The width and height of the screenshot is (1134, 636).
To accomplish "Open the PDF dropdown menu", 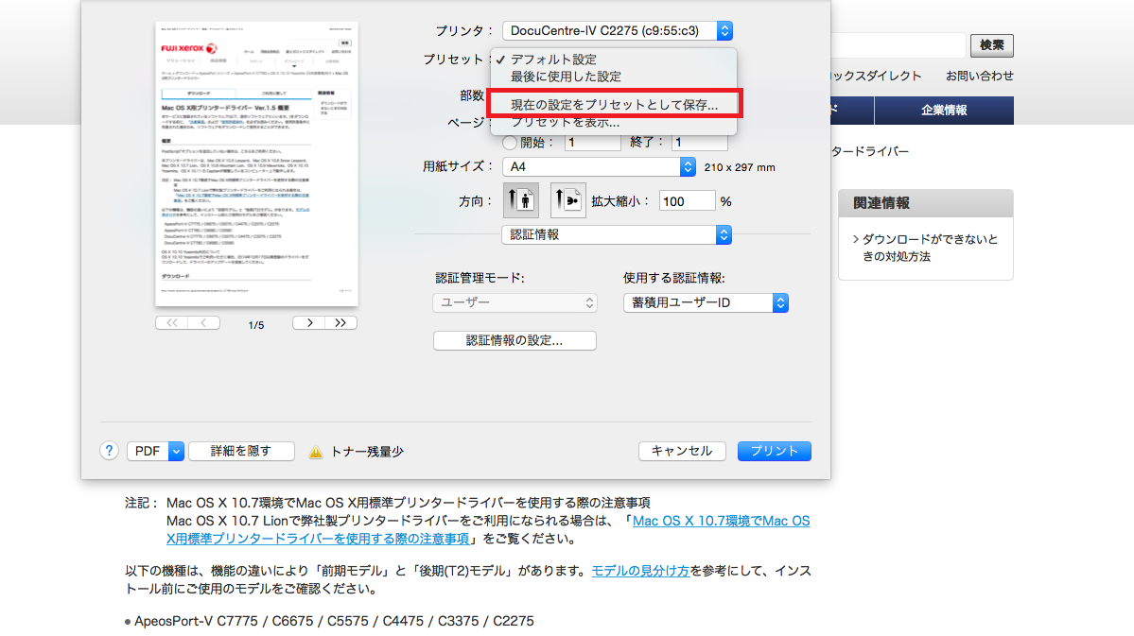I will [155, 451].
